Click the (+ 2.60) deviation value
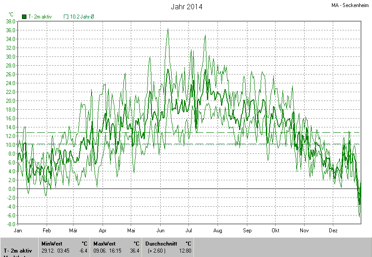The height and width of the screenshot is (257, 372). click(157, 251)
